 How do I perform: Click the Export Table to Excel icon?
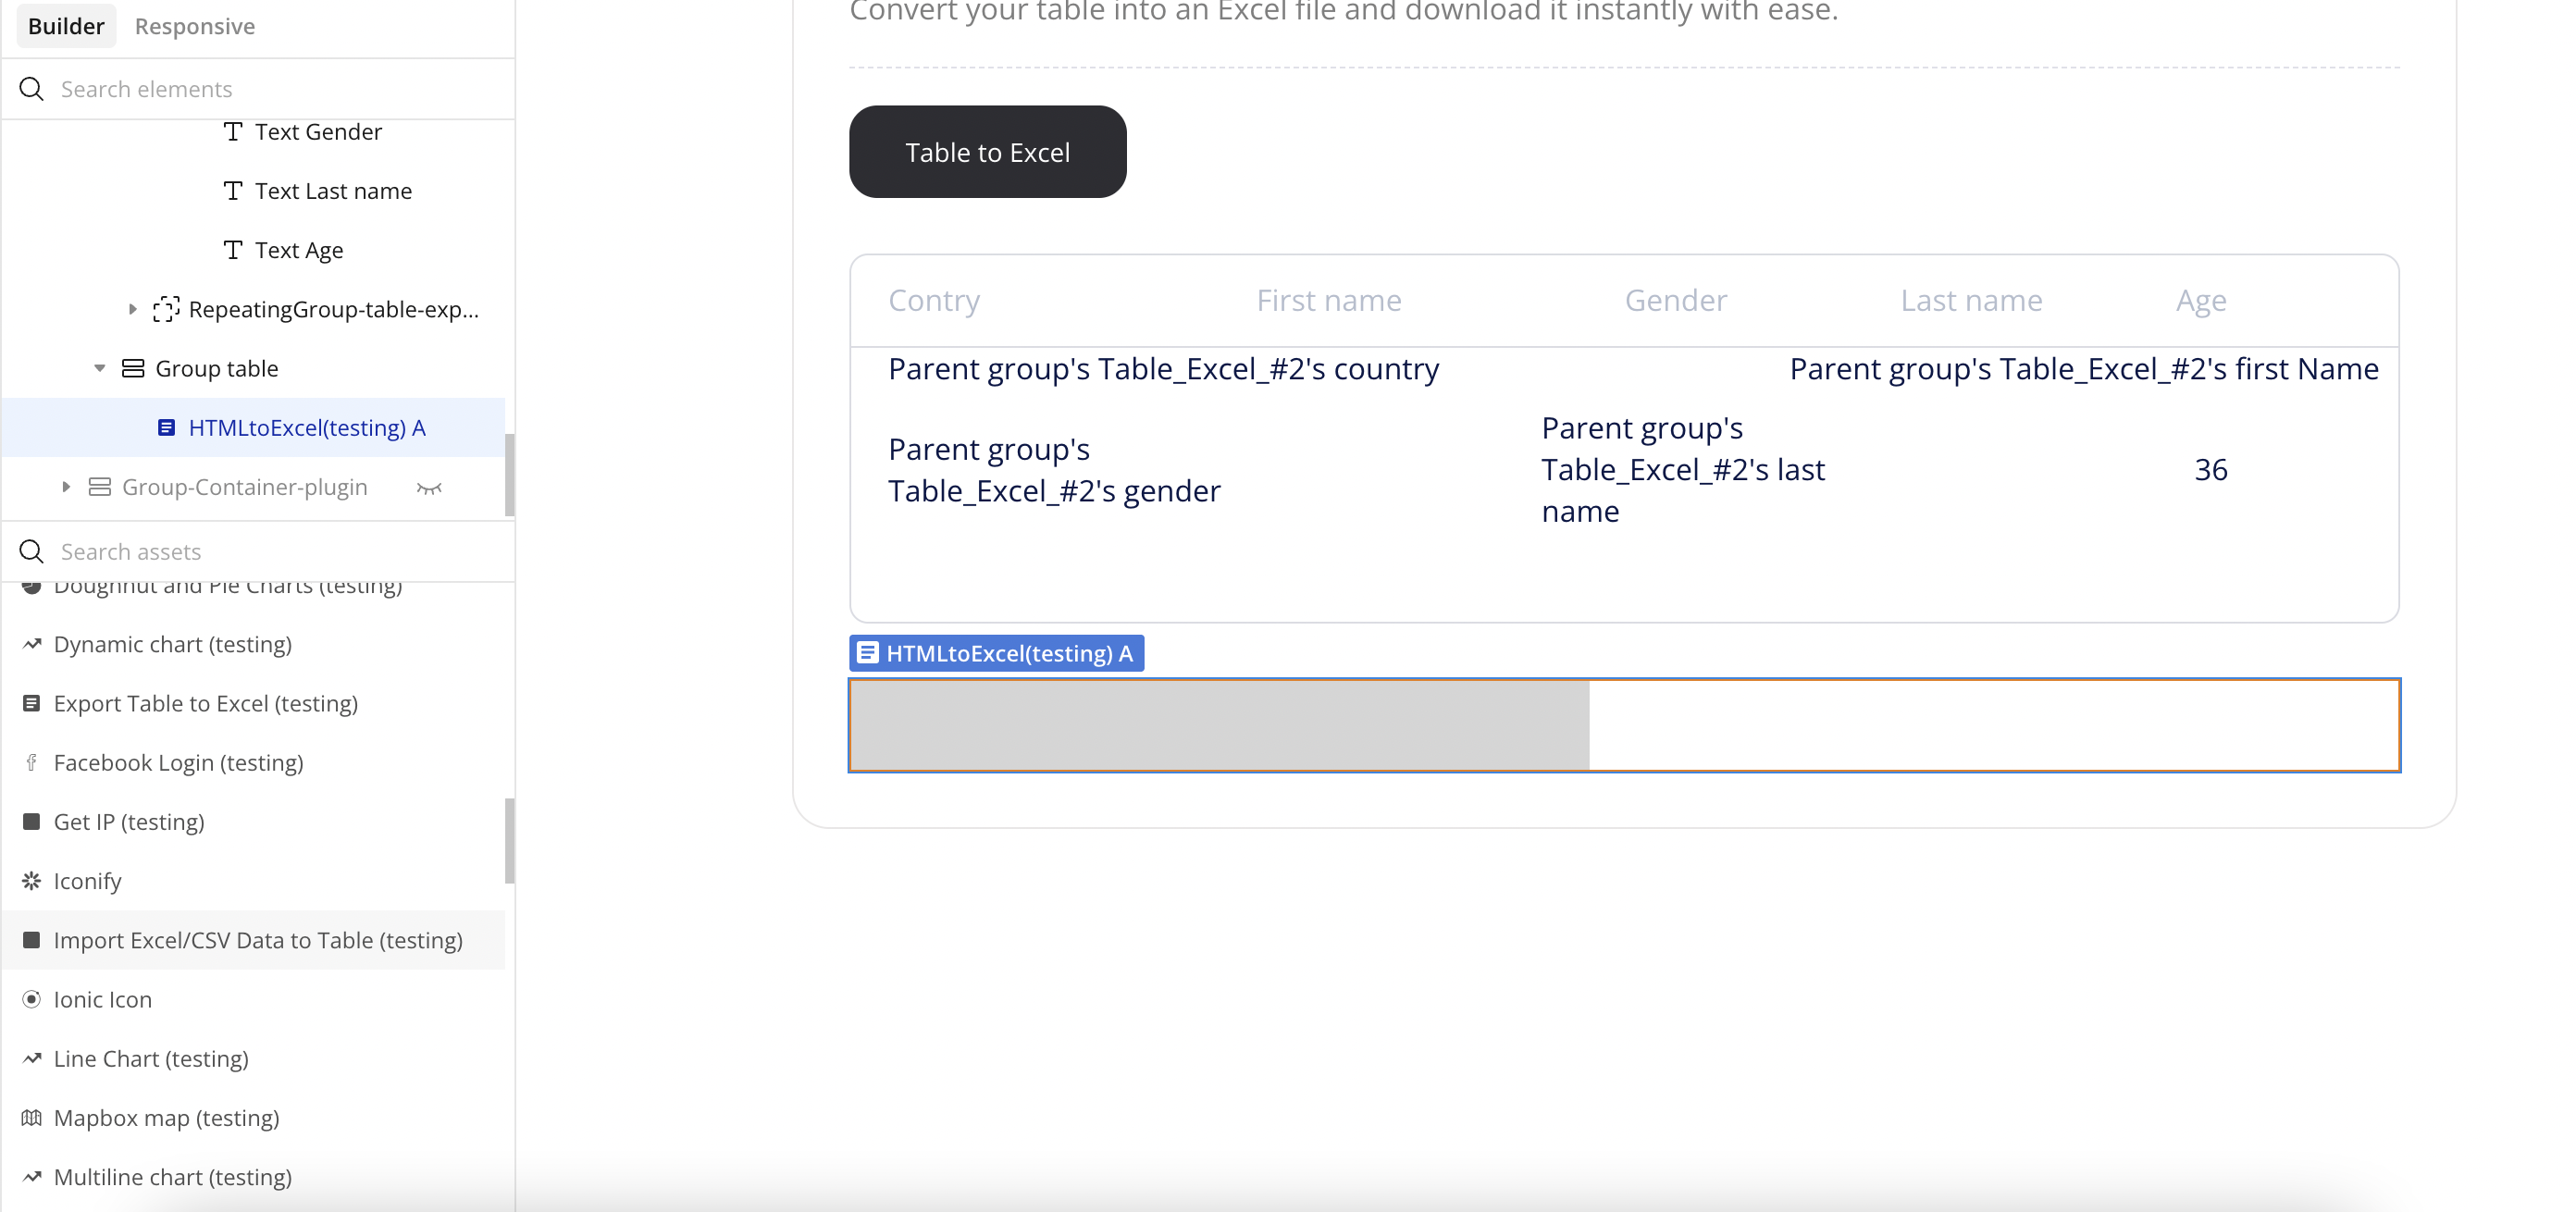(x=32, y=704)
